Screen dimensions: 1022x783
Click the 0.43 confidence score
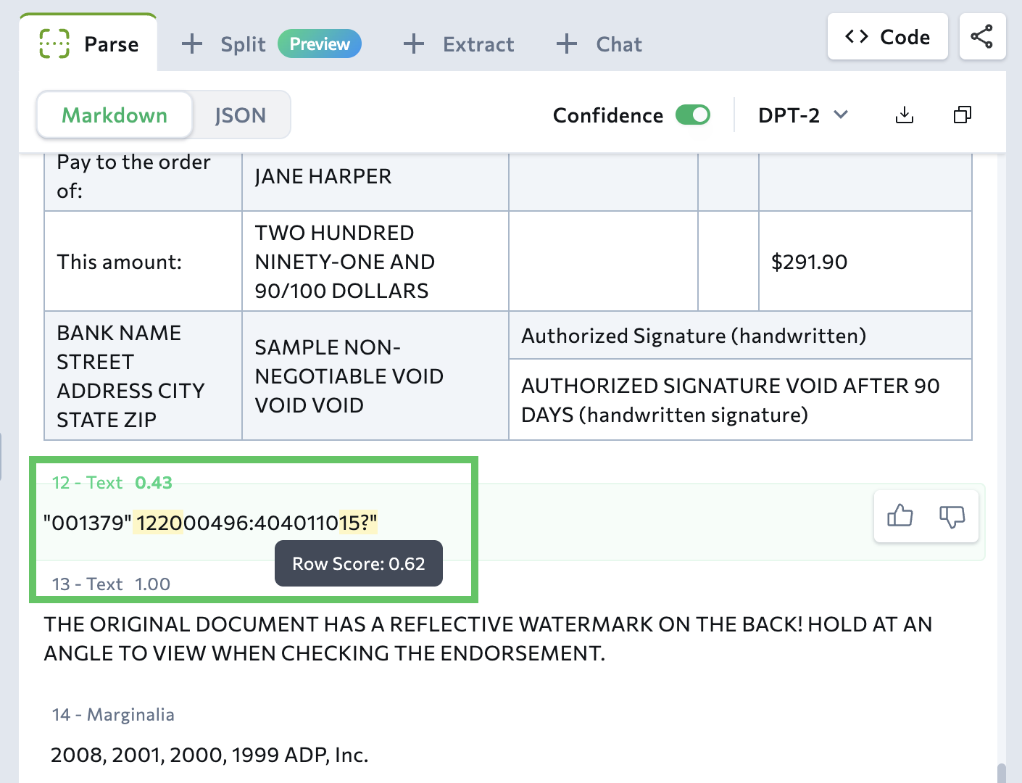point(154,482)
